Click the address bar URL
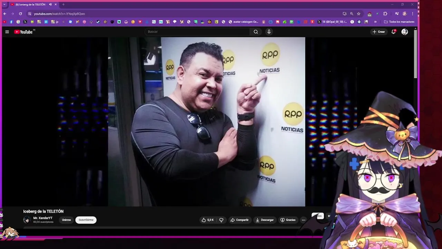The image size is (442, 249). tap(59, 14)
